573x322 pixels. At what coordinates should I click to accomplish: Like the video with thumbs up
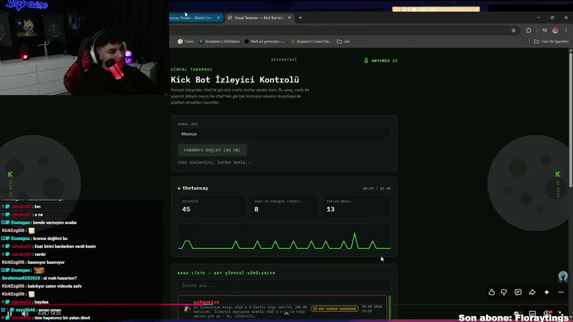(x=492, y=292)
